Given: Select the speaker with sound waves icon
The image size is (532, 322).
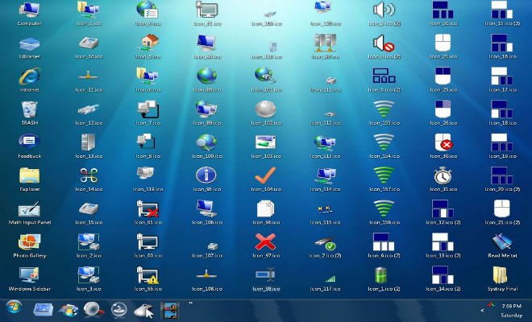Looking at the screenshot, I should pos(384,10).
